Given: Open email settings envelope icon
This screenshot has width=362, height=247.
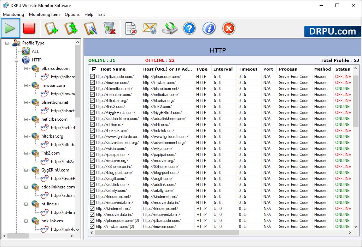Looking at the screenshot, I should [150, 28].
